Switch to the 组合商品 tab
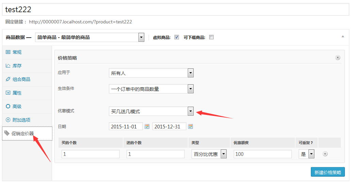The image size is (351, 183). [x=27, y=79]
